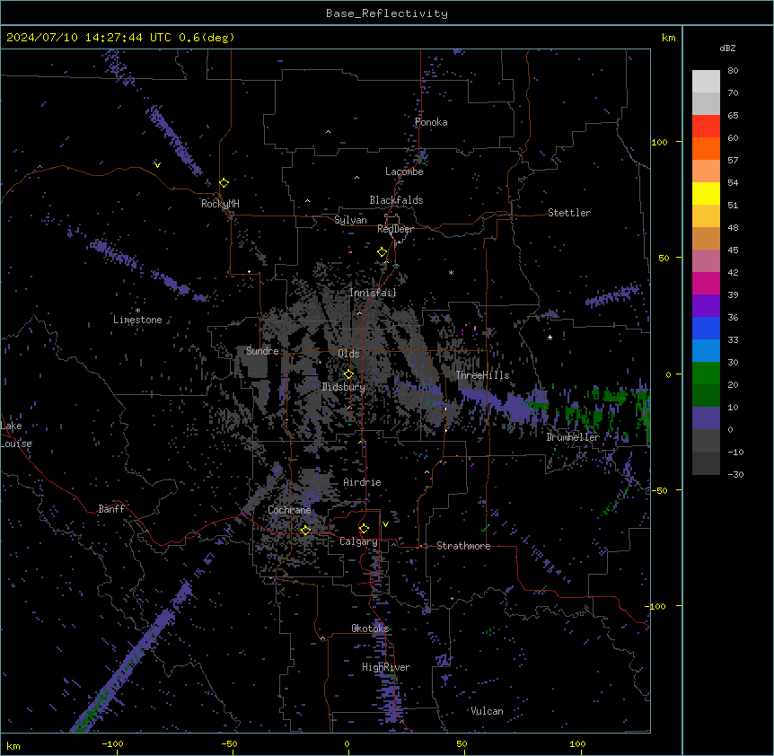Click the dBZ legend heading
This screenshot has height=756, width=774.
[727, 48]
